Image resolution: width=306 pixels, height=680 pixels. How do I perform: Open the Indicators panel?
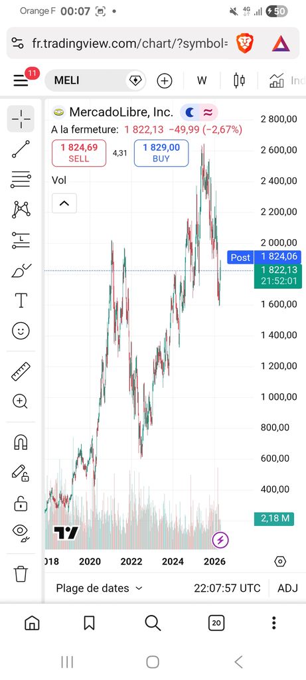[286, 80]
